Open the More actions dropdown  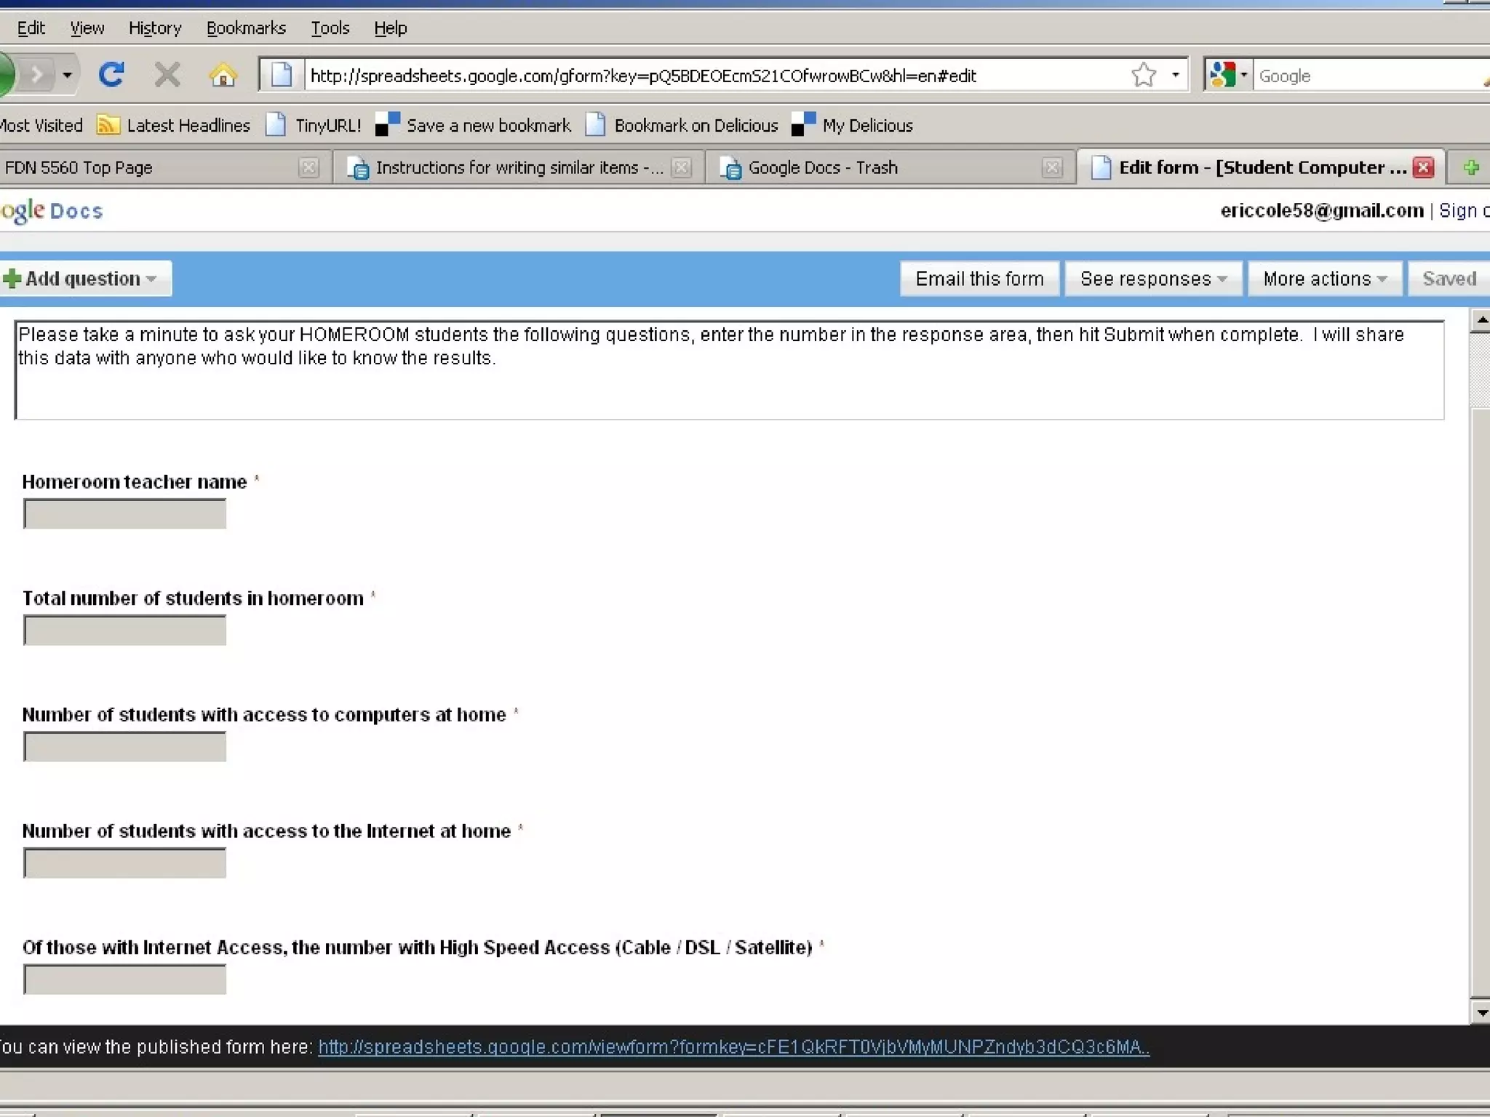pos(1324,279)
